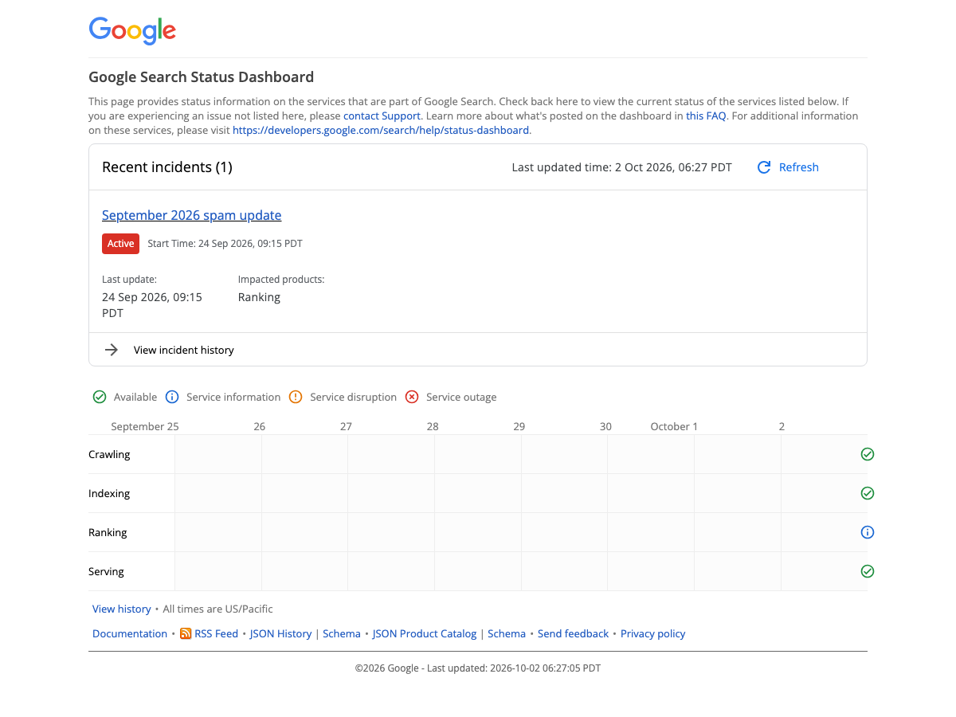This screenshot has width=956, height=717.
Task: Open the Schema link after JSON Product Catalog
Action: click(507, 633)
